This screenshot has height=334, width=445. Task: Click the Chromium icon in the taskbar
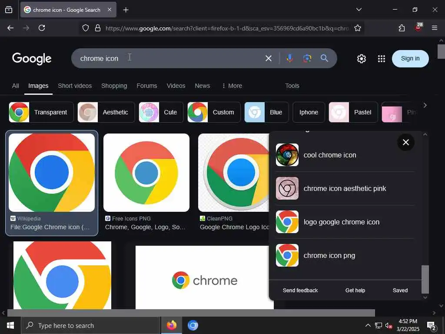(193, 325)
